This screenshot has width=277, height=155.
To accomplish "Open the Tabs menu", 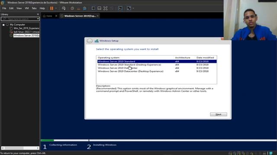I will point(34,8).
